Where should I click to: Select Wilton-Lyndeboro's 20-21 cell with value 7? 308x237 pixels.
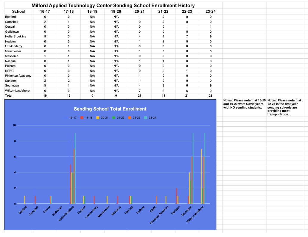(140, 91)
